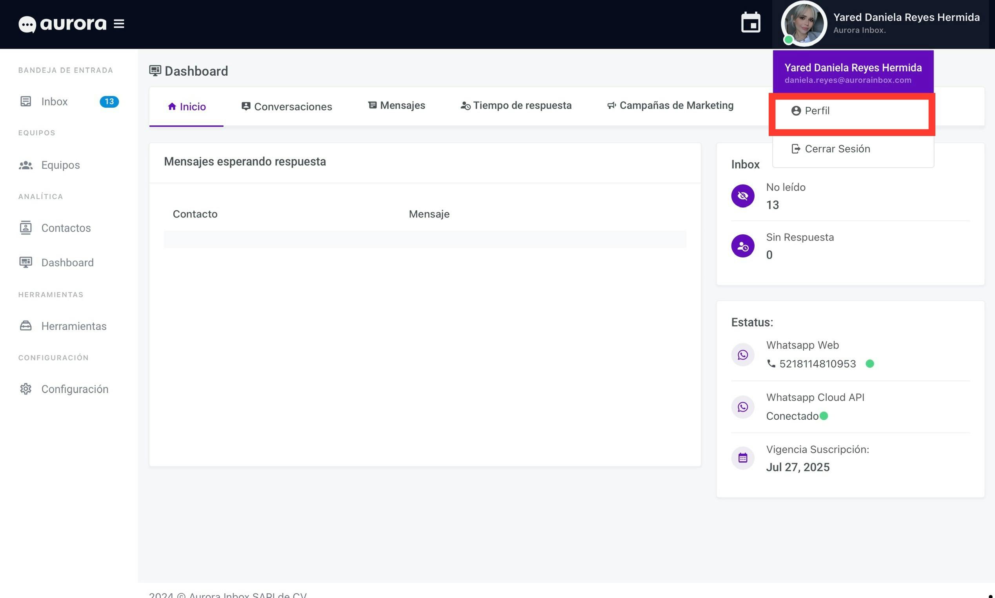Viewport: 995px width, 598px height.
Task: Switch to Tiempo de respuesta tab
Action: 516,105
